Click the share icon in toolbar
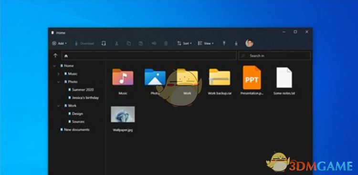Viewport: 358px width, 175px height. pyautogui.click(x=154, y=43)
